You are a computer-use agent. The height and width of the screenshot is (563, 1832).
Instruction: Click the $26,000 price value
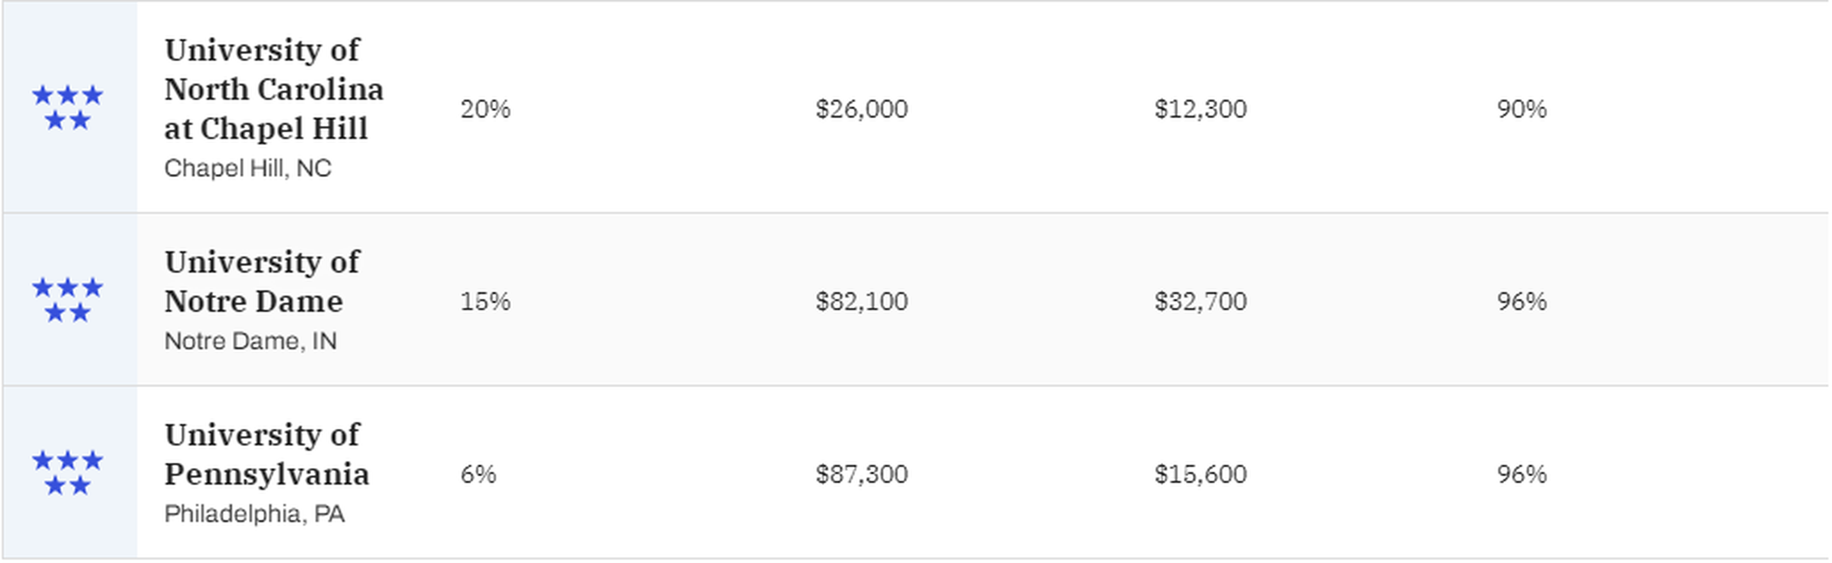pos(861,109)
